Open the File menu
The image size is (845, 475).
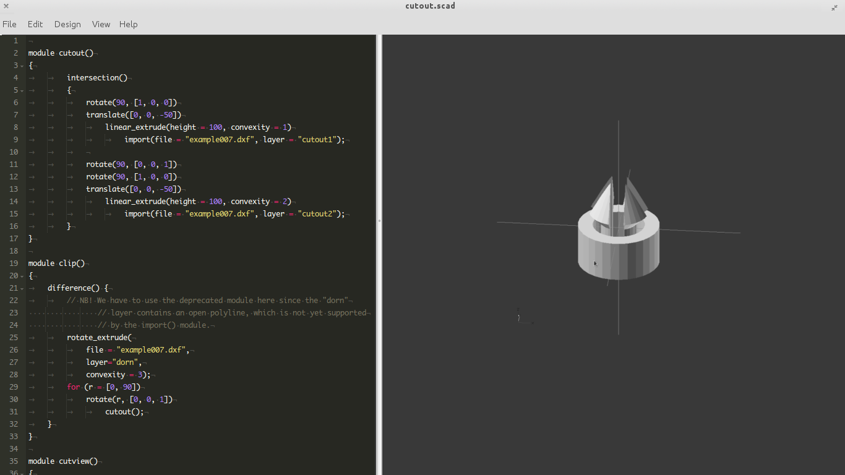click(9, 24)
